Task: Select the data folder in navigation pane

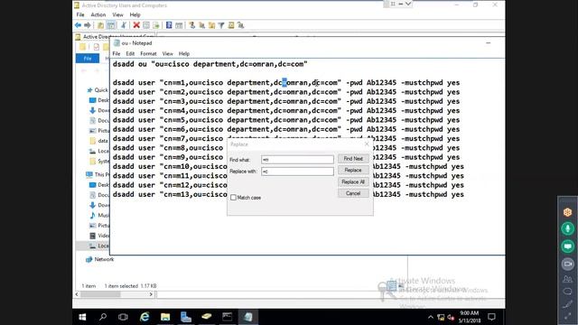Action: [x=98, y=141]
